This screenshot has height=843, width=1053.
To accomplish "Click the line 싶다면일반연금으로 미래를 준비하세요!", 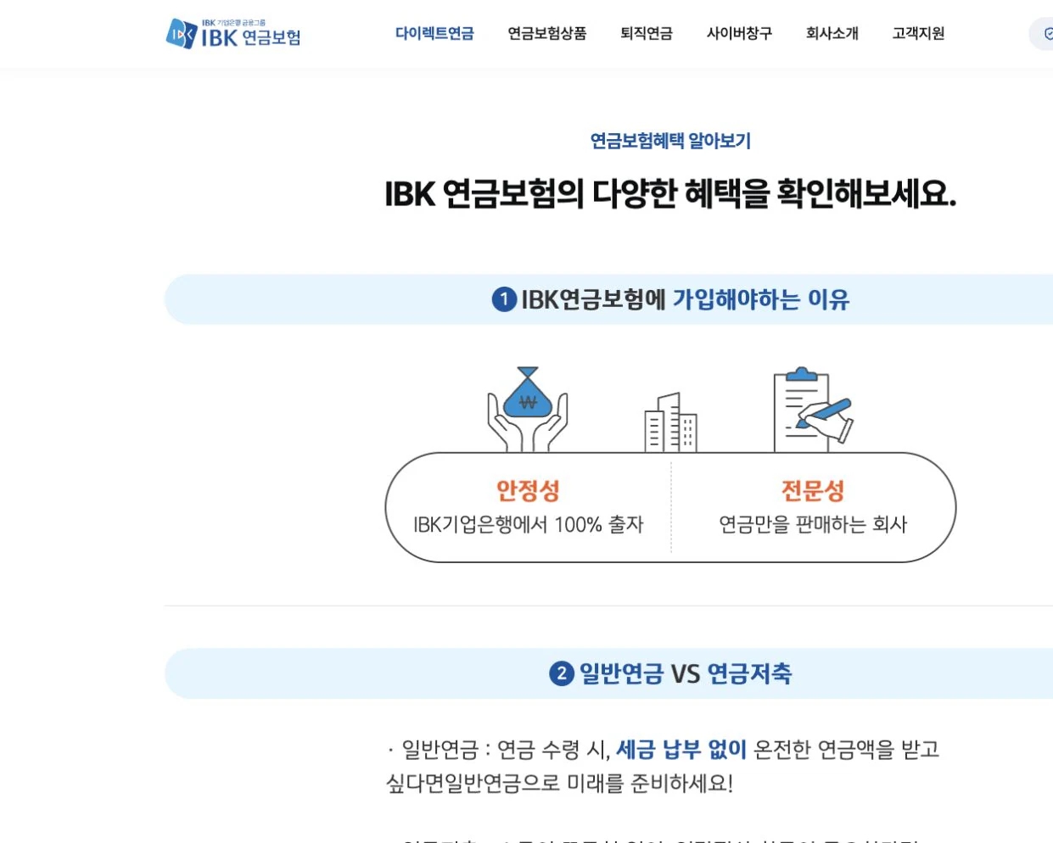I will pos(559,783).
